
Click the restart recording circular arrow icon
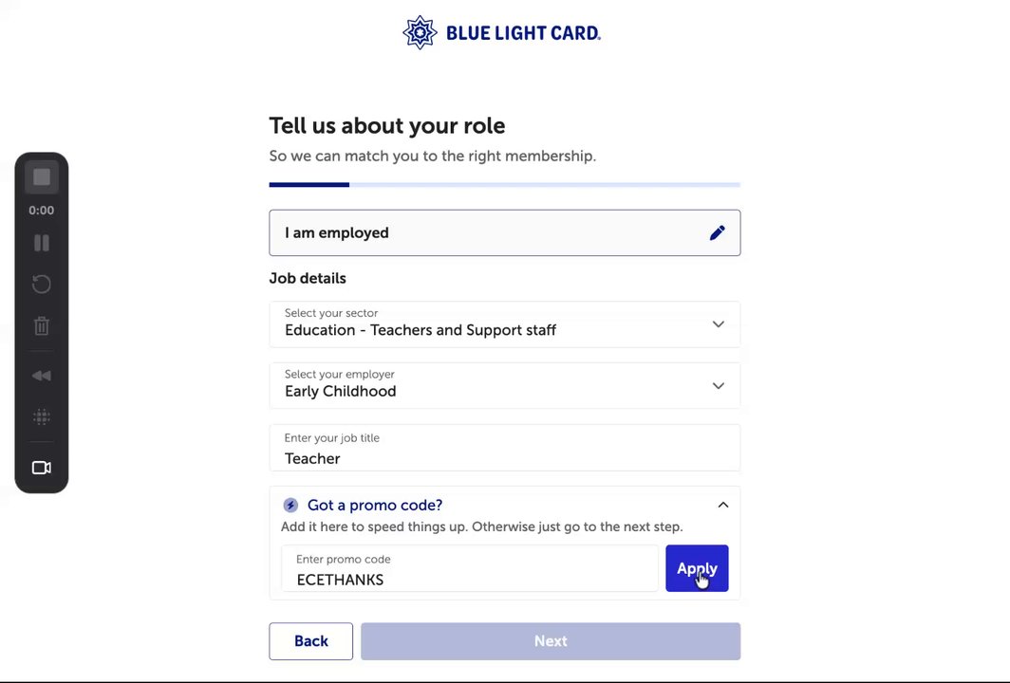pos(42,284)
